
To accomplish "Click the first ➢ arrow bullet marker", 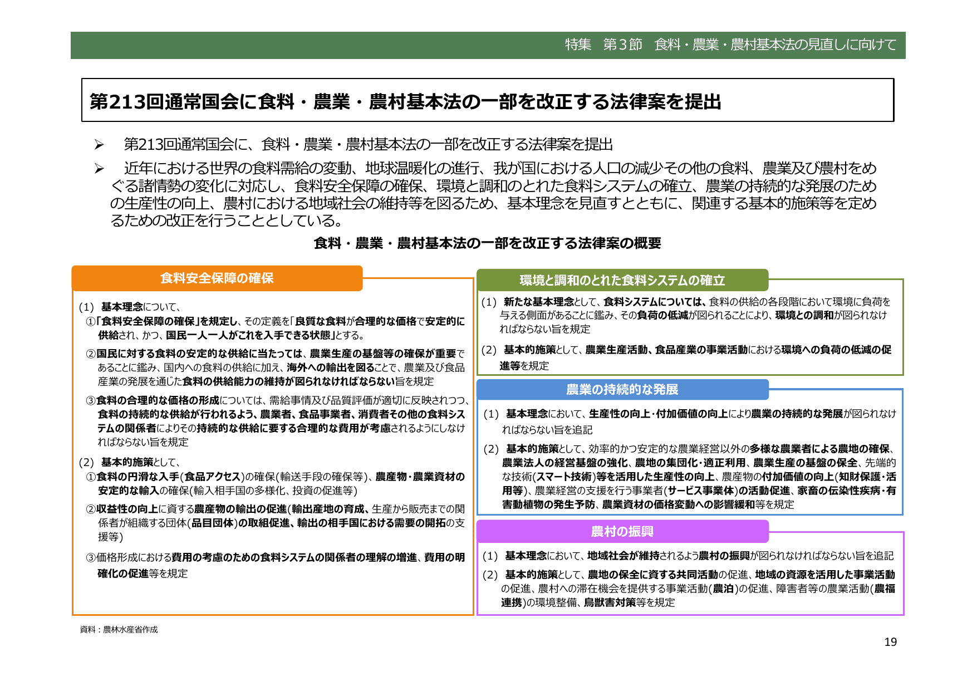I will [98, 145].
